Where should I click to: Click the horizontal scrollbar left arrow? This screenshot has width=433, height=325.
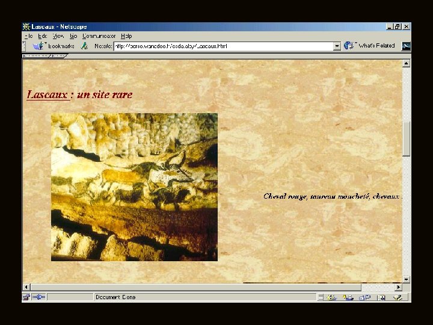click(26, 287)
